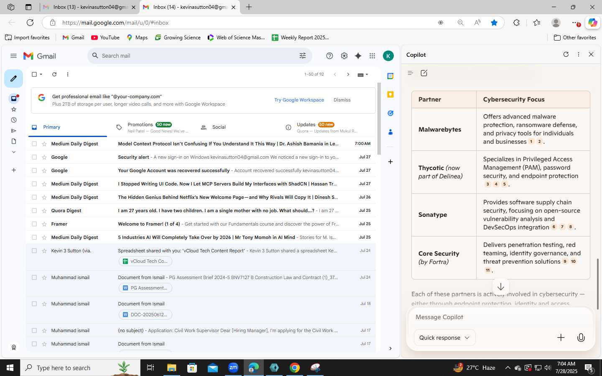The height and width of the screenshot is (376, 602).
Task: Check the Framer email checkbox
Action: tap(34, 224)
